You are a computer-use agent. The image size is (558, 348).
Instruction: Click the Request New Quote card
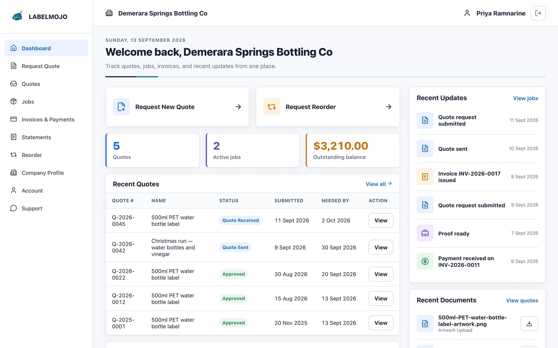177,107
